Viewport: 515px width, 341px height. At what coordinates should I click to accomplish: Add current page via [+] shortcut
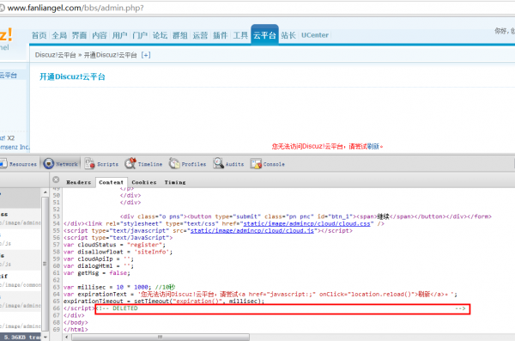point(146,55)
